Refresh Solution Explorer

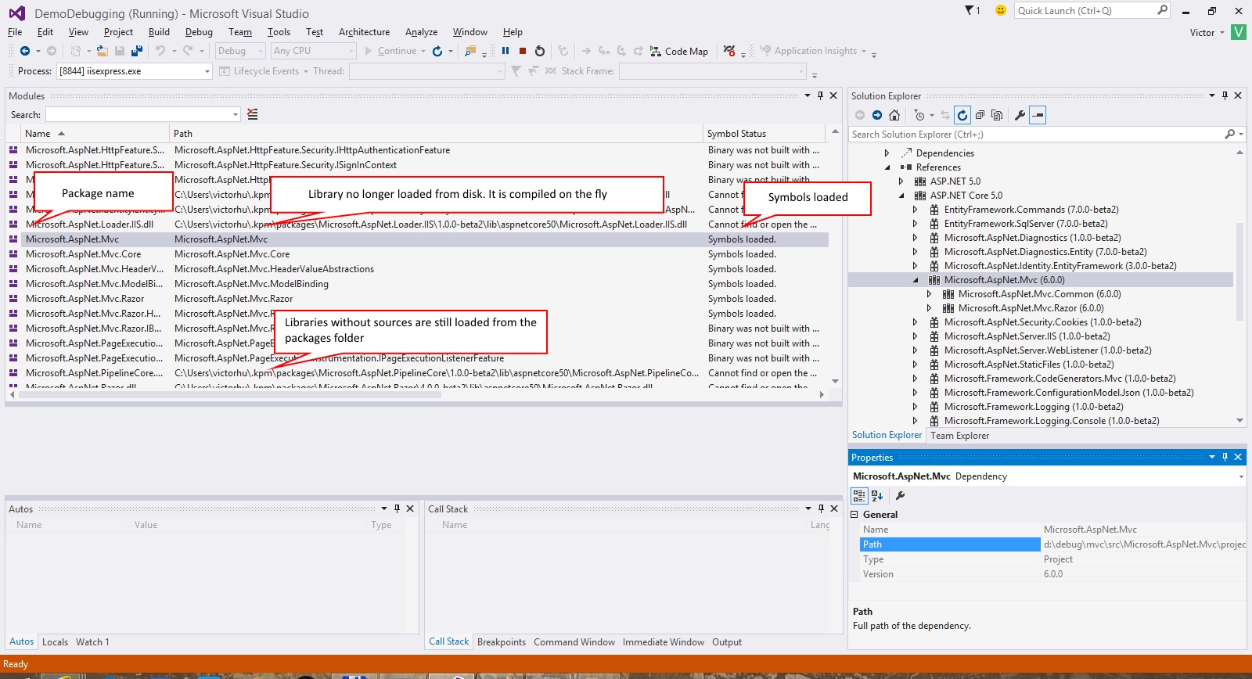[x=962, y=115]
